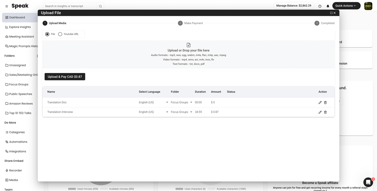The width and height of the screenshot is (377, 191).
Task: Expand the Quick Actions dropdown
Action: (x=346, y=6)
